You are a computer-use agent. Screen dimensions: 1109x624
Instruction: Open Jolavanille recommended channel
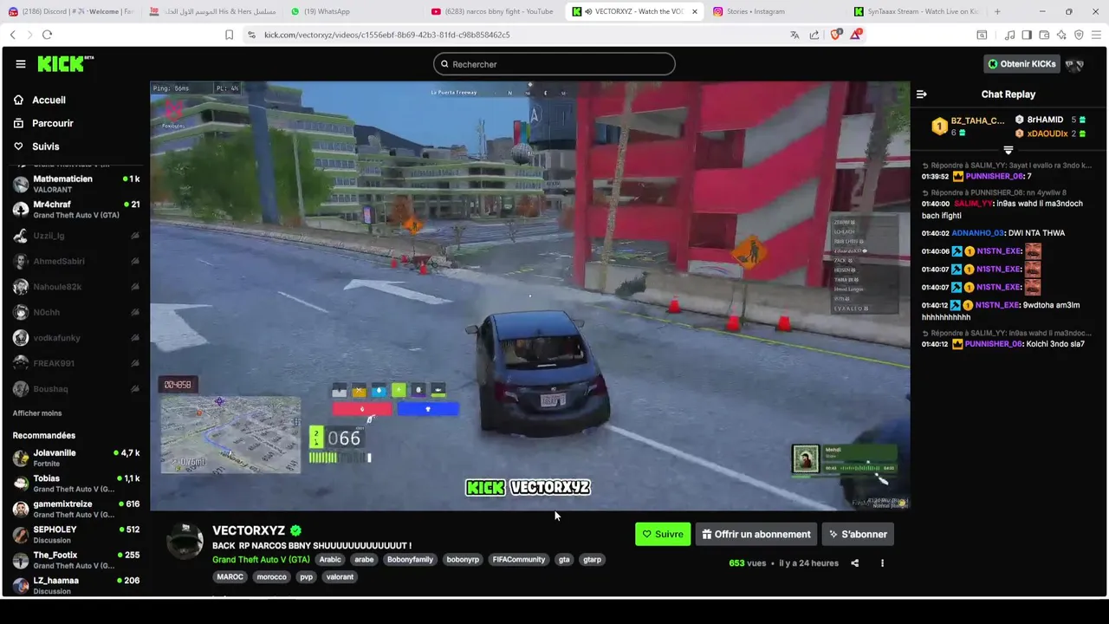76,458
